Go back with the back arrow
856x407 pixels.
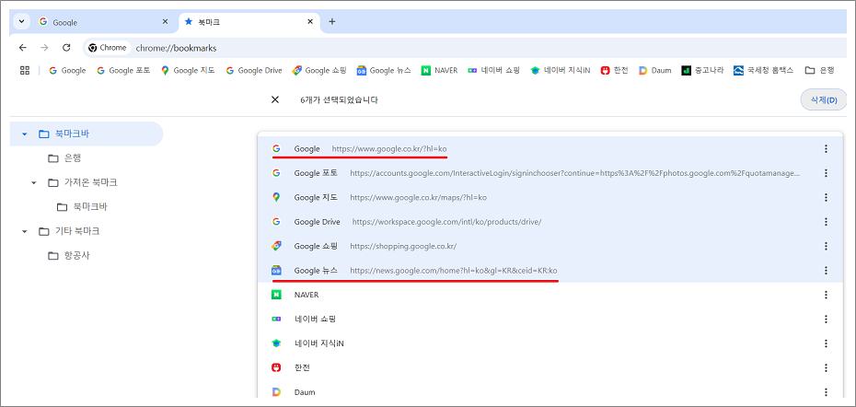(x=22, y=48)
